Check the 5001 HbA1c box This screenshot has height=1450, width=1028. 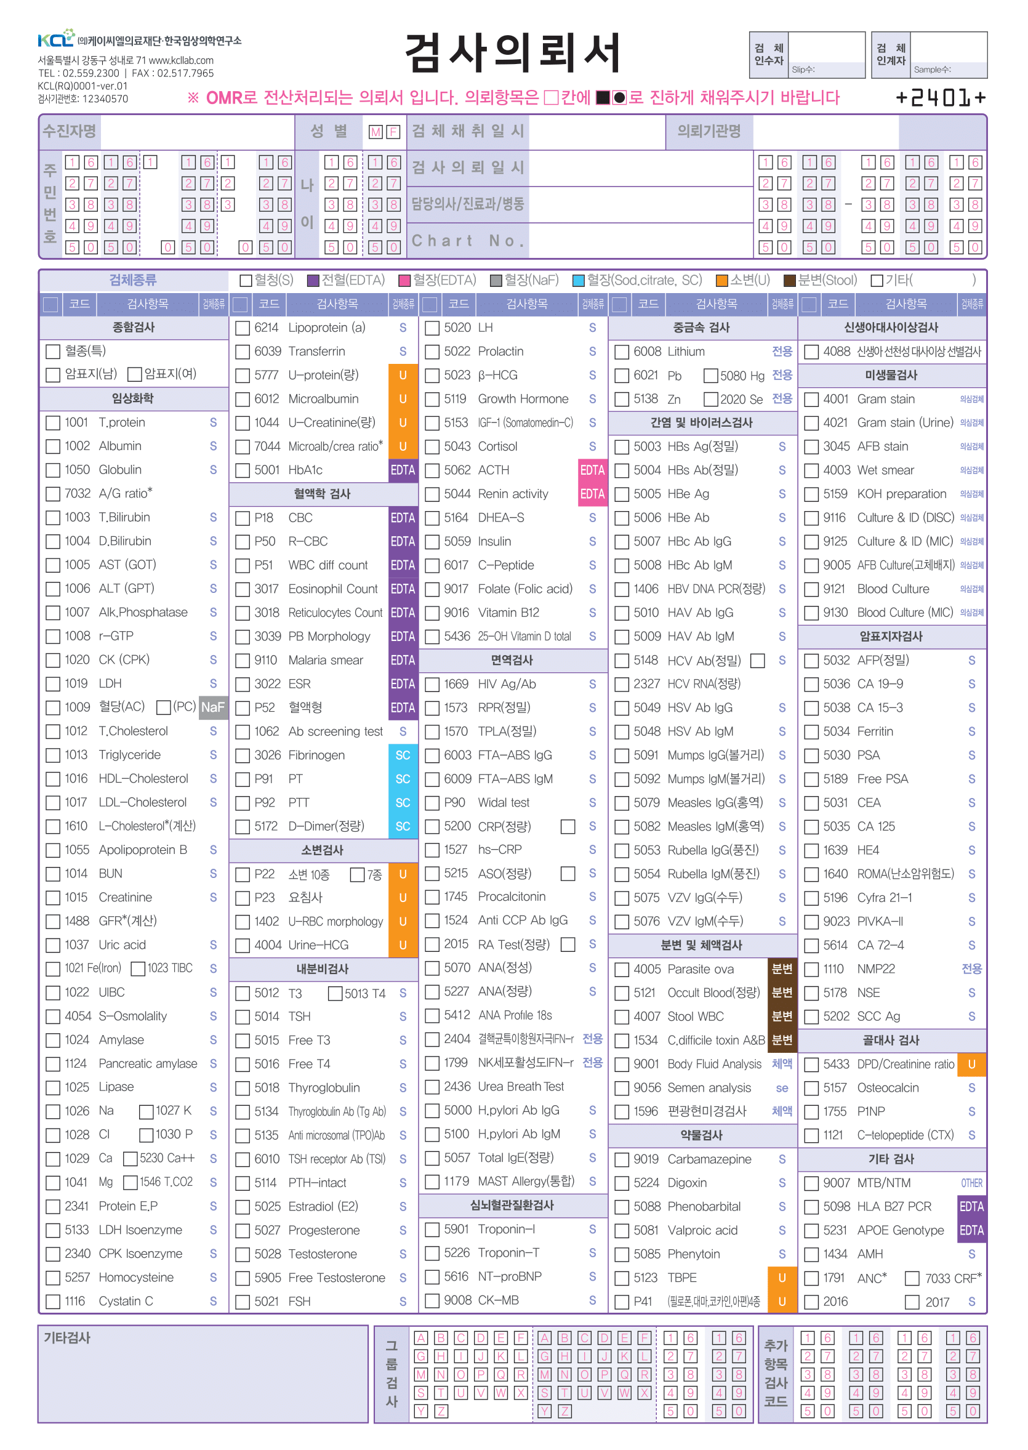(243, 470)
